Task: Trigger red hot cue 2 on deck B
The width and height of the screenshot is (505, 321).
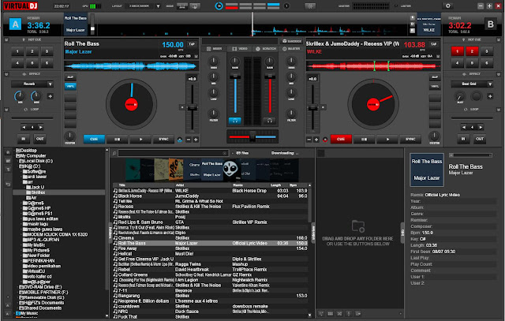Action: coord(472,51)
